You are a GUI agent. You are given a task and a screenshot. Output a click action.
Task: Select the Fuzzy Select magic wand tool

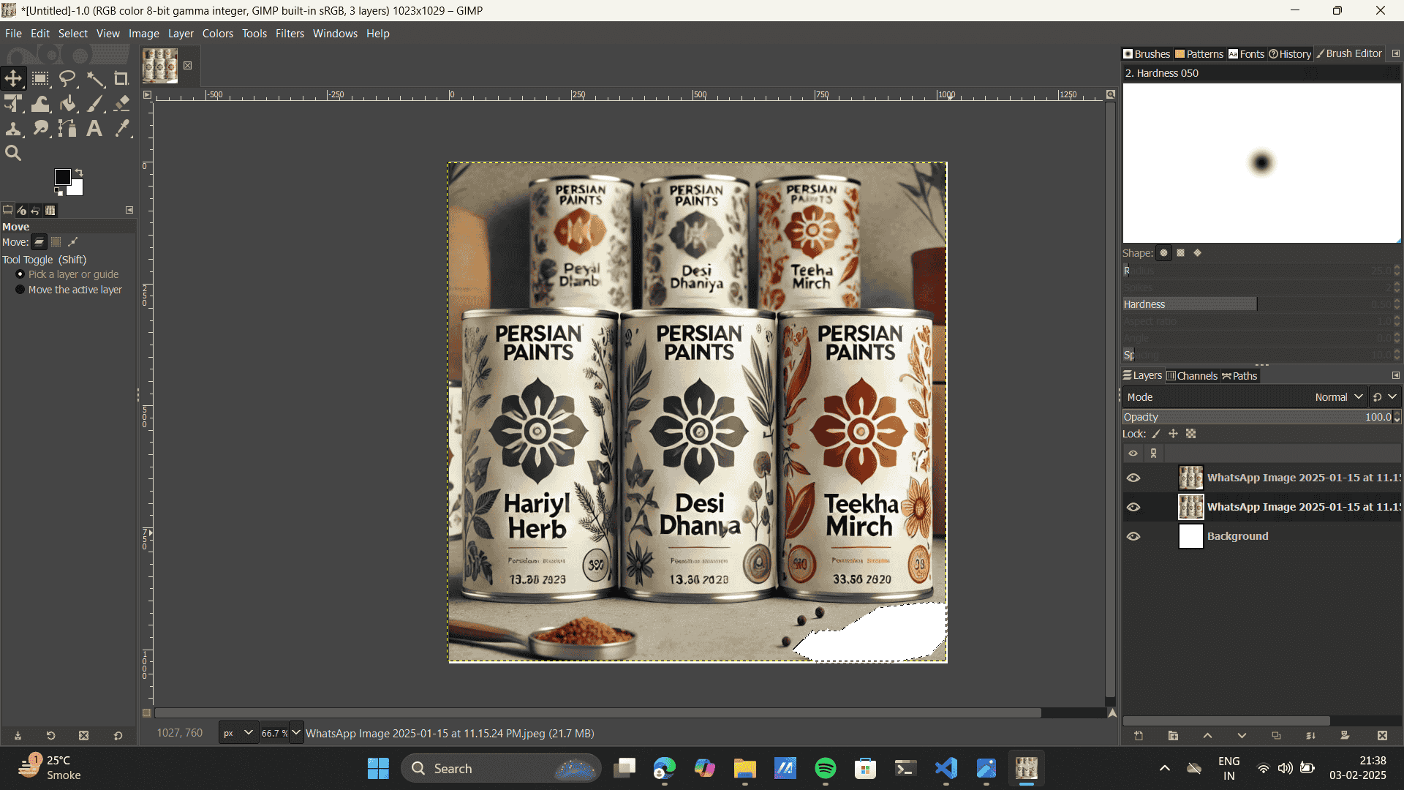95,78
